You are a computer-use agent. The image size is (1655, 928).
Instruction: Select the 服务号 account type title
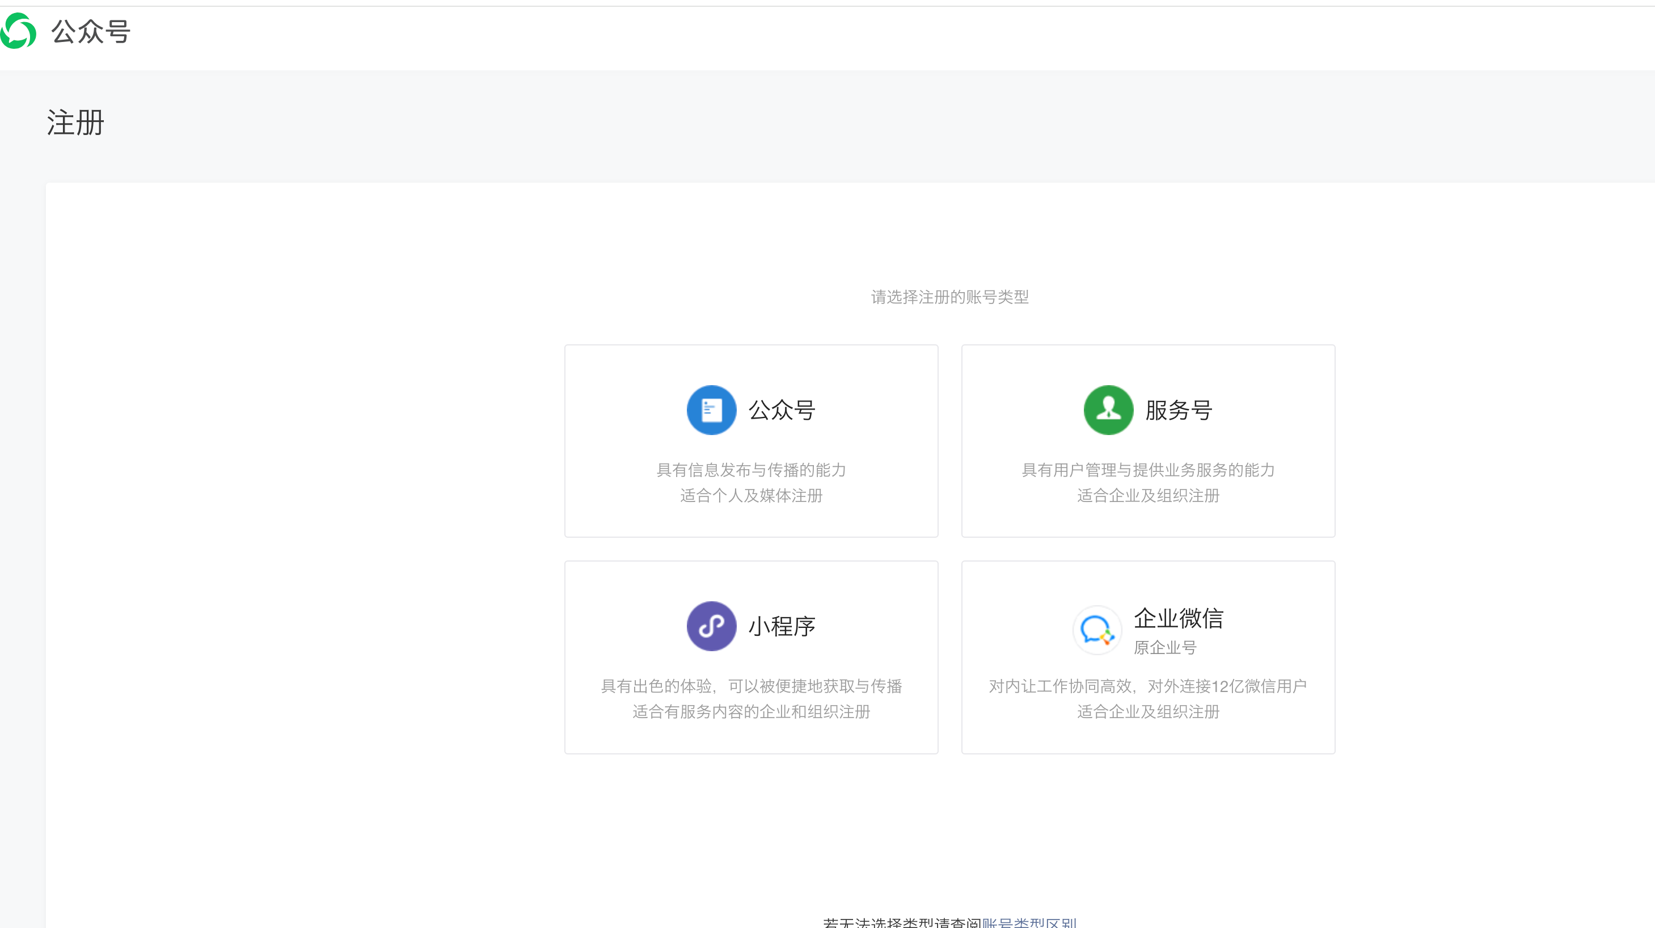coord(1178,410)
